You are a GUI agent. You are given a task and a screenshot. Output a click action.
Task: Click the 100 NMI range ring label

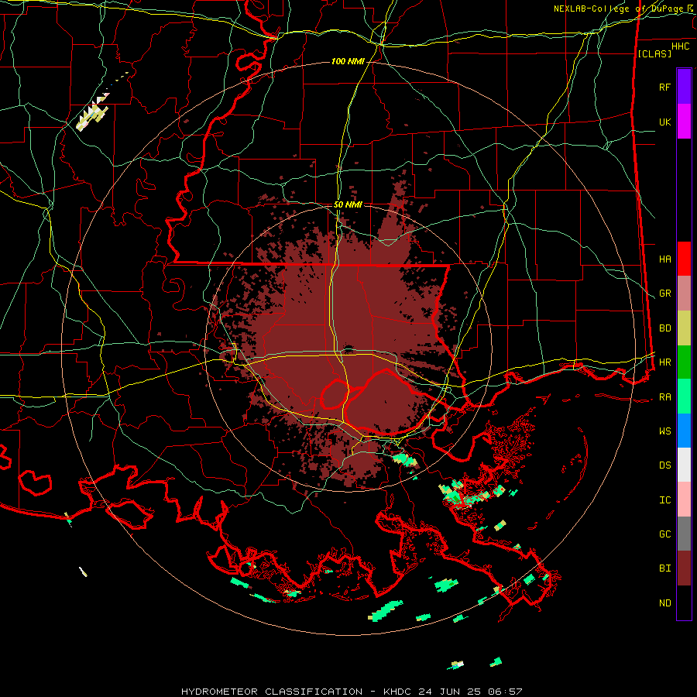348,61
